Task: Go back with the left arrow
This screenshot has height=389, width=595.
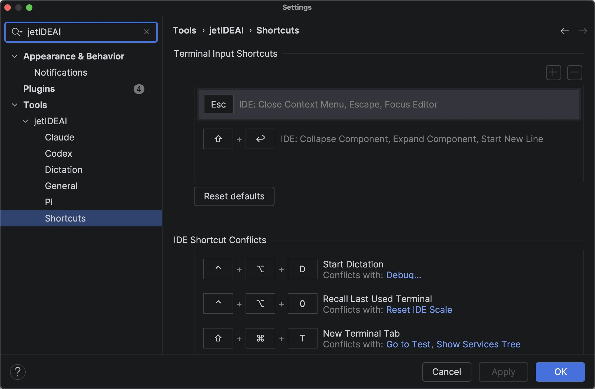Action: (564, 31)
